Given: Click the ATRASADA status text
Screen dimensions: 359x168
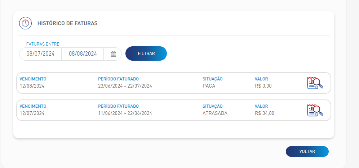Looking at the screenshot, I should tap(215, 113).
